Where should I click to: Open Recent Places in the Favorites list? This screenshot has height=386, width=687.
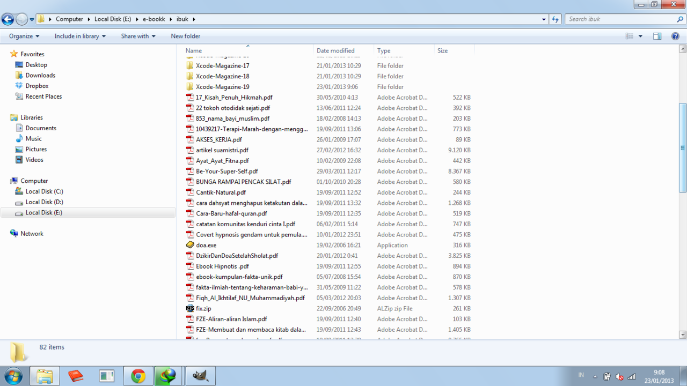(43, 96)
